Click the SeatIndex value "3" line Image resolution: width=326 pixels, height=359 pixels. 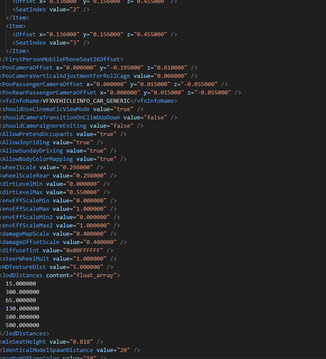pyautogui.click(x=51, y=43)
